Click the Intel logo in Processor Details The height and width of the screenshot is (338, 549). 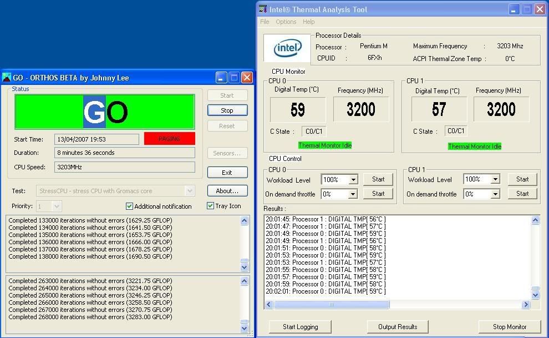click(x=287, y=48)
